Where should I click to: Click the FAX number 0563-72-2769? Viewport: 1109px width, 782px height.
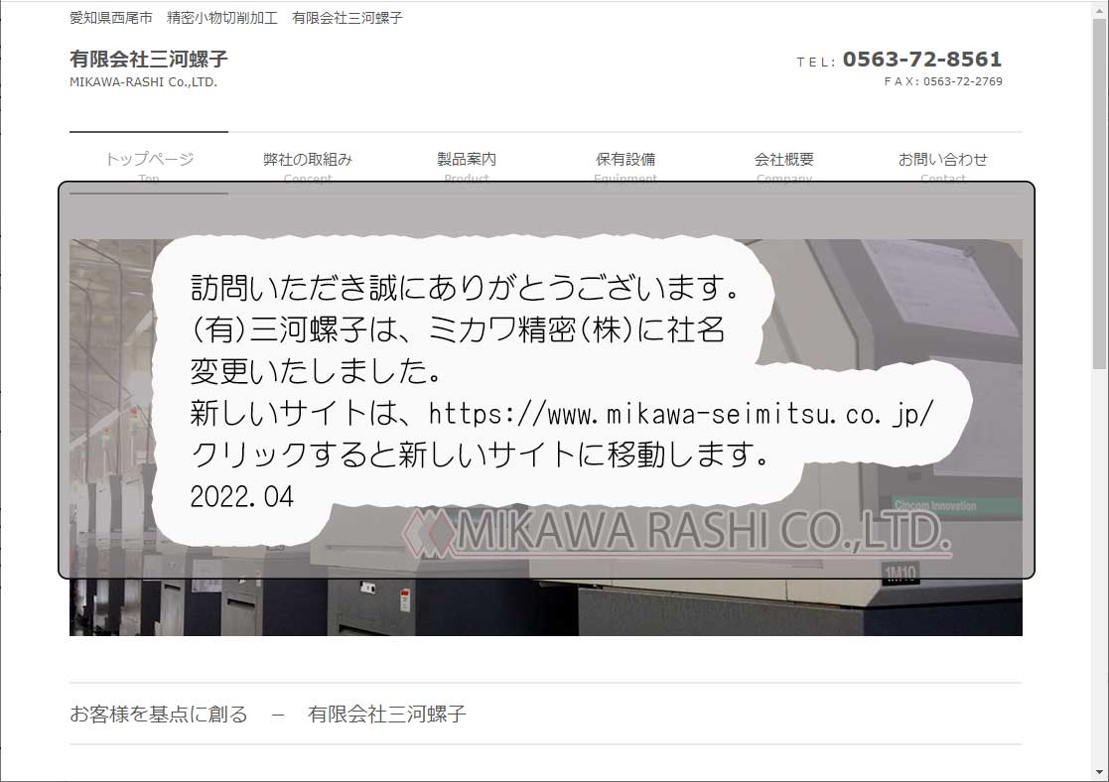[963, 81]
